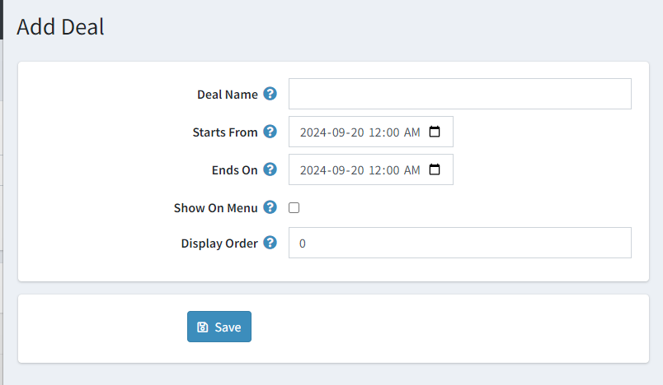Click the Ends On question mark icon

point(270,169)
